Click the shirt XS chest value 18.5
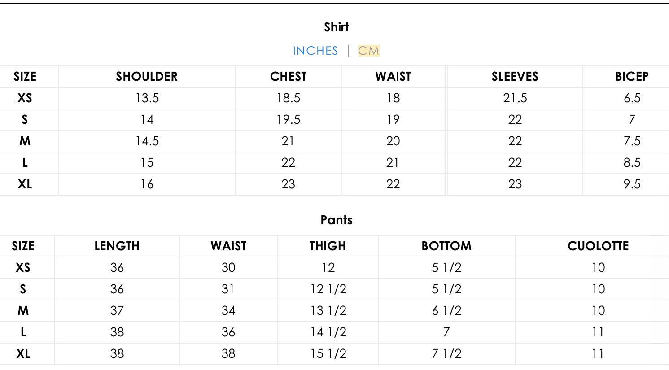 tap(288, 98)
